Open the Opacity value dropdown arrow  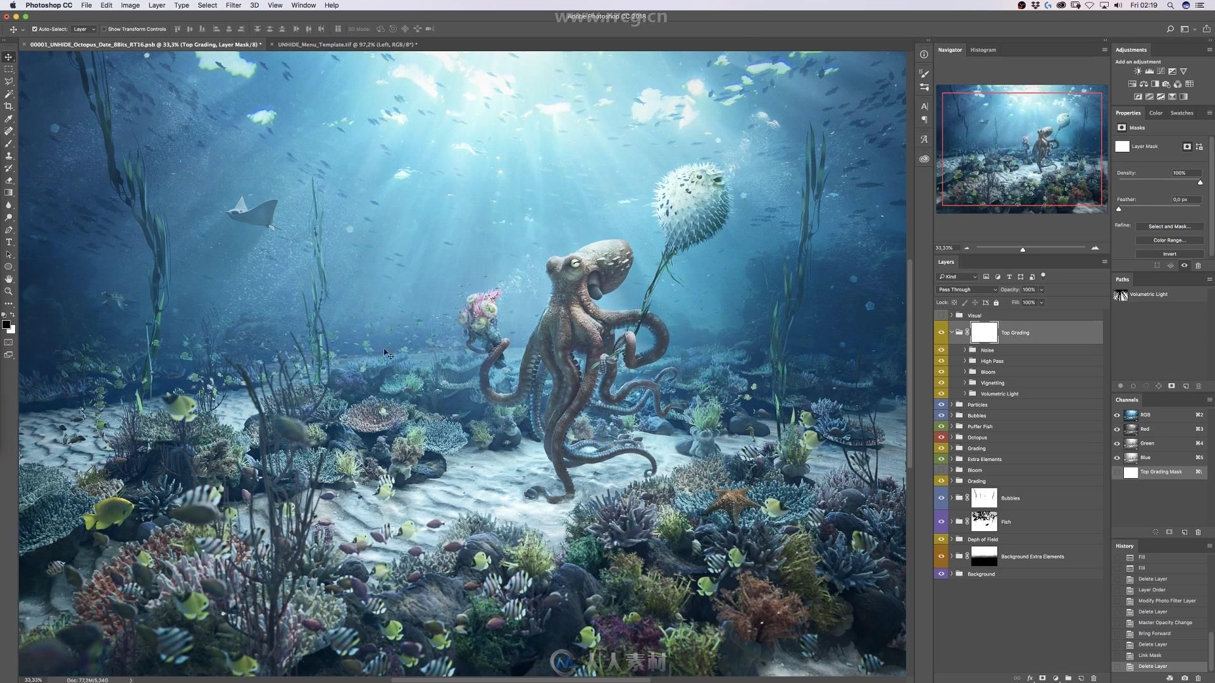1042,290
